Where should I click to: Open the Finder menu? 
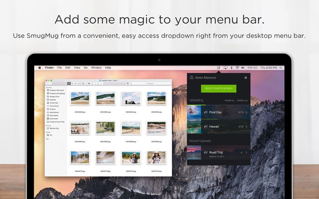point(49,68)
